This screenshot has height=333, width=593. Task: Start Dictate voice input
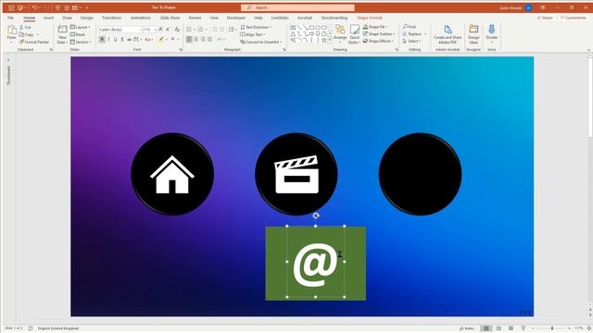click(492, 33)
